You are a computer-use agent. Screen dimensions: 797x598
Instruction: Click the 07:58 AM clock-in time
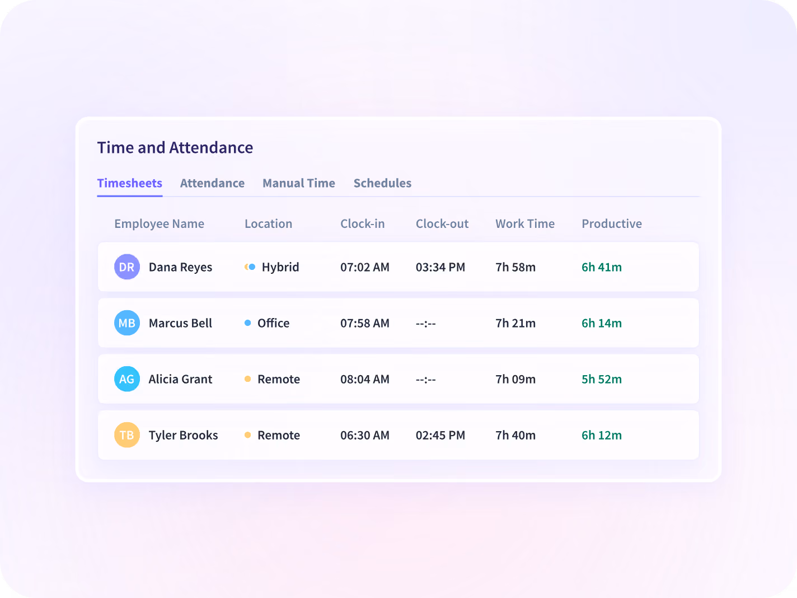click(x=365, y=323)
